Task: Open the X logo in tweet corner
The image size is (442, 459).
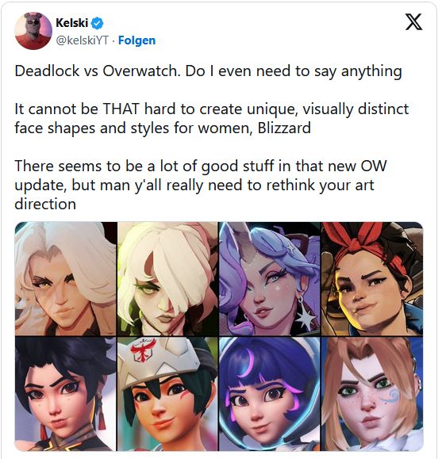Action: (x=413, y=22)
